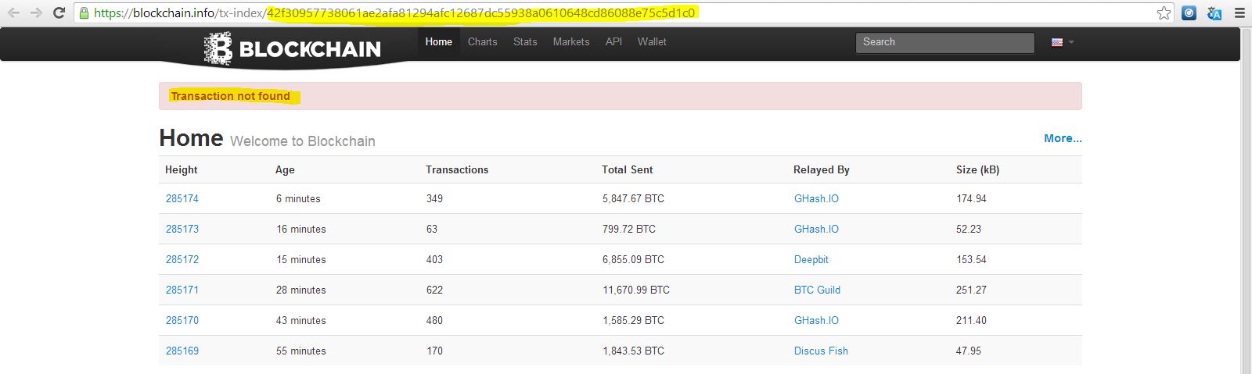Open block height 285171
This screenshot has height=374, width=1252.
coord(182,290)
